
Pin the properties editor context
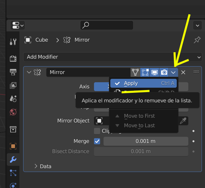pyautogui.click(x=197, y=40)
